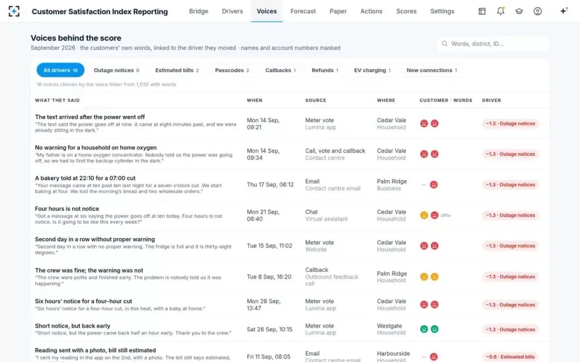This screenshot has height=362, width=580.
Task: Click "Thu 17 Sep, 06:12" timestamp
Action: pos(270,184)
